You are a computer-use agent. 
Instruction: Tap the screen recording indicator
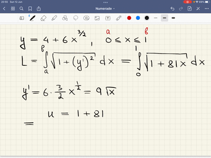[187, 2]
